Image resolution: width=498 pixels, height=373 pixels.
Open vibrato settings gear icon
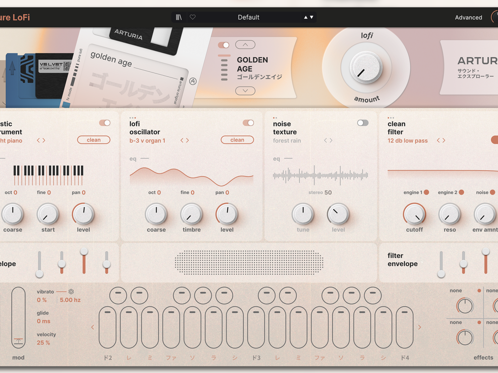71,292
